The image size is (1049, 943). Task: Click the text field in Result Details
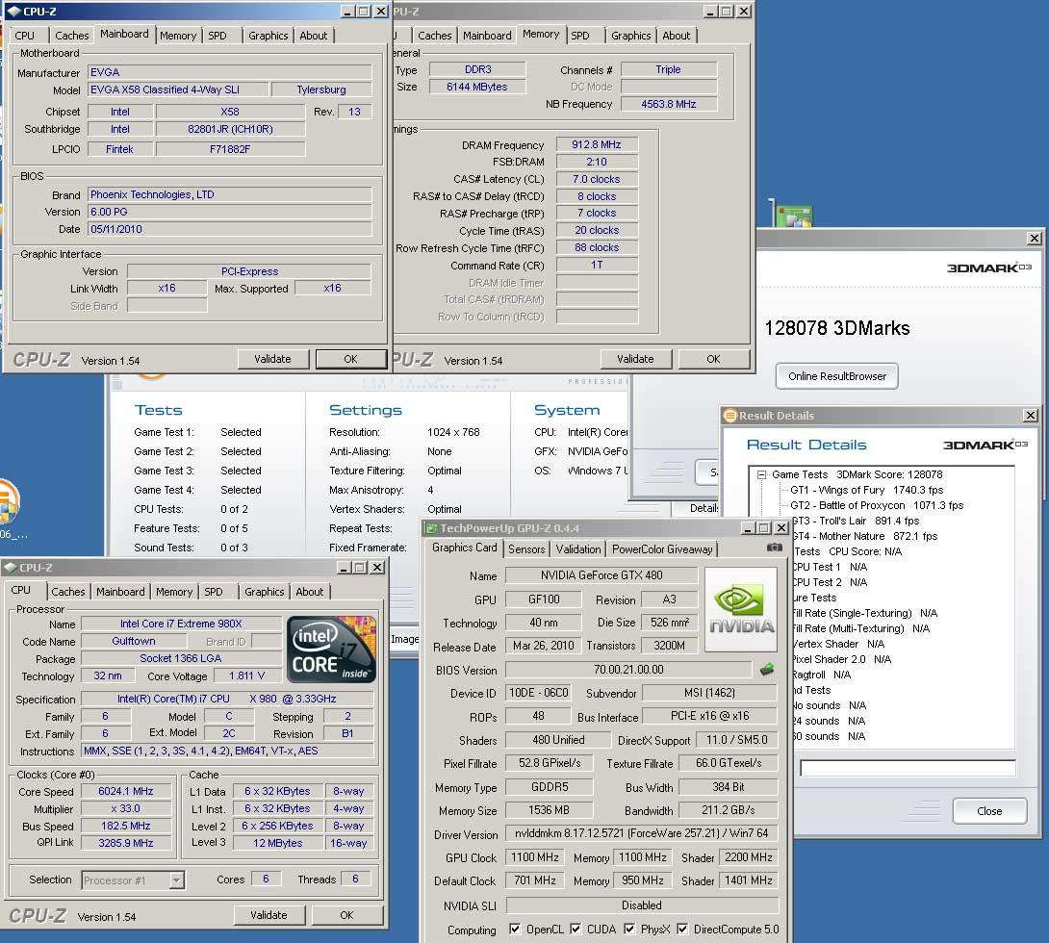[x=908, y=768]
